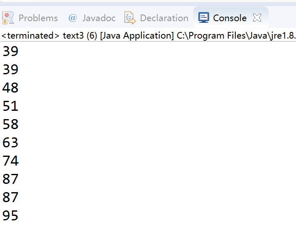Click the console output value 74
Image resolution: width=296 pixels, height=232 pixels.
coord(10,161)
